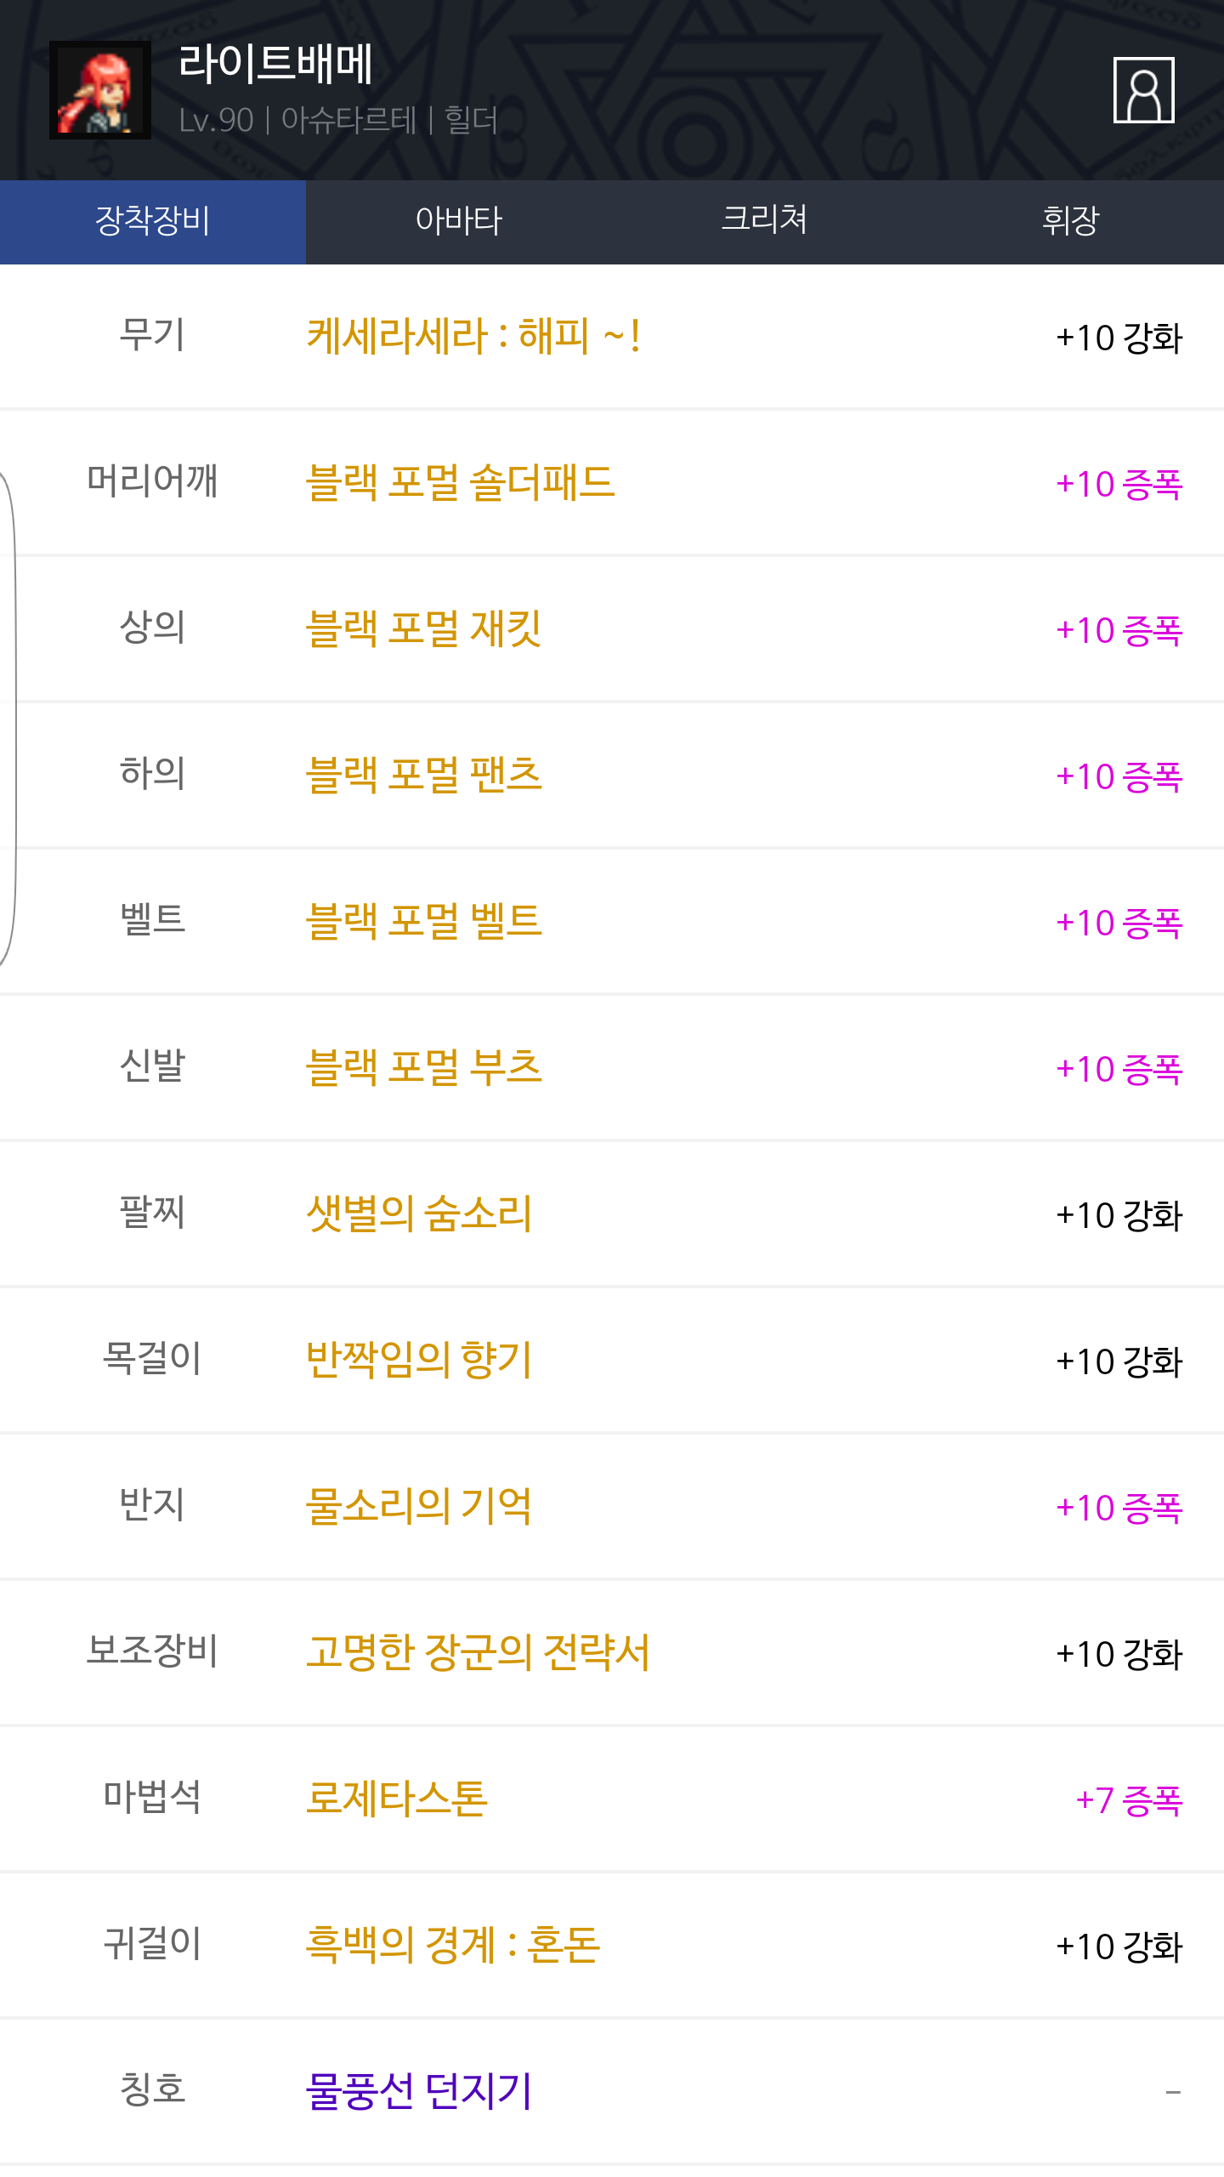Viewport: 1224px width, 2177px height.
Task: Open weapon item 케세라세라 : 해피 ~!
Action: point(473,337)
